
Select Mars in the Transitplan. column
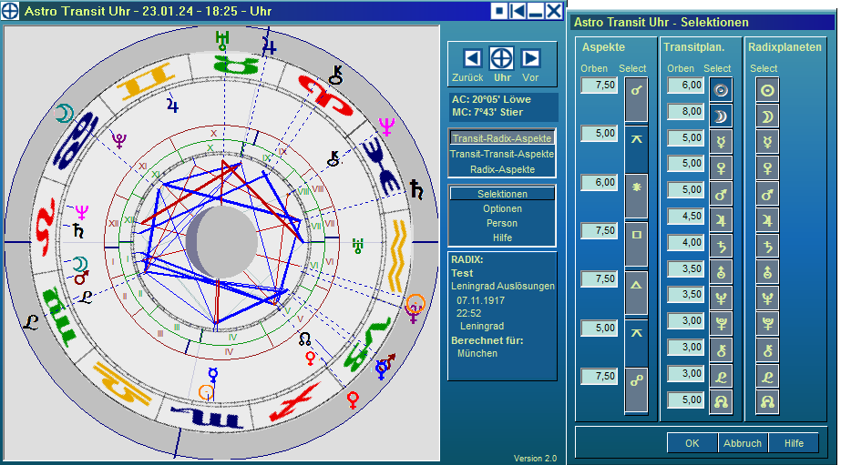click(721, 195)
